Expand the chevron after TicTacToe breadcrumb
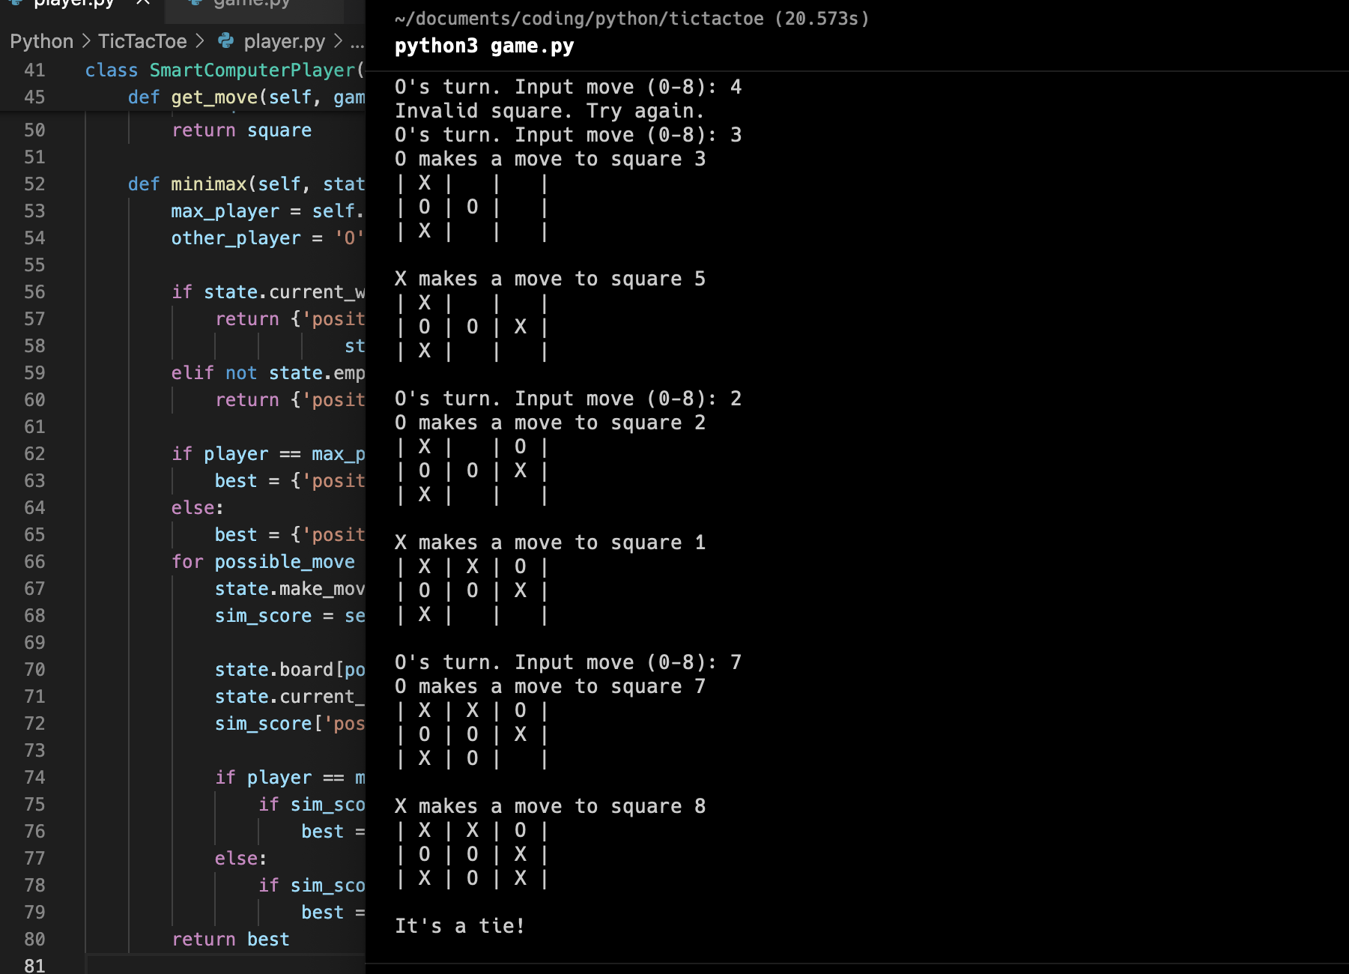 (x=199, y=41)
